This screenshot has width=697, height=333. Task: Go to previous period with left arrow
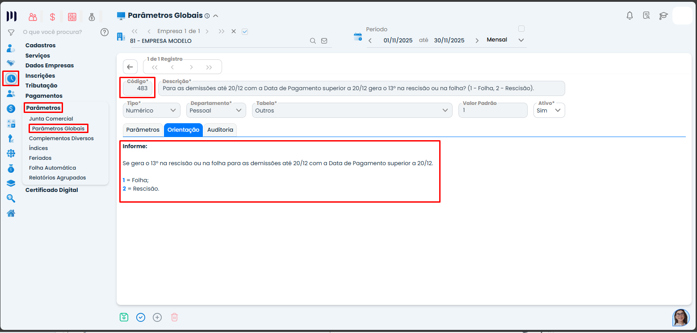click(370, 40)
